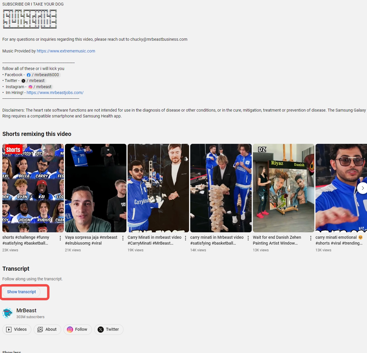Click the Twitter button's X icon

[x=101, y=329]
